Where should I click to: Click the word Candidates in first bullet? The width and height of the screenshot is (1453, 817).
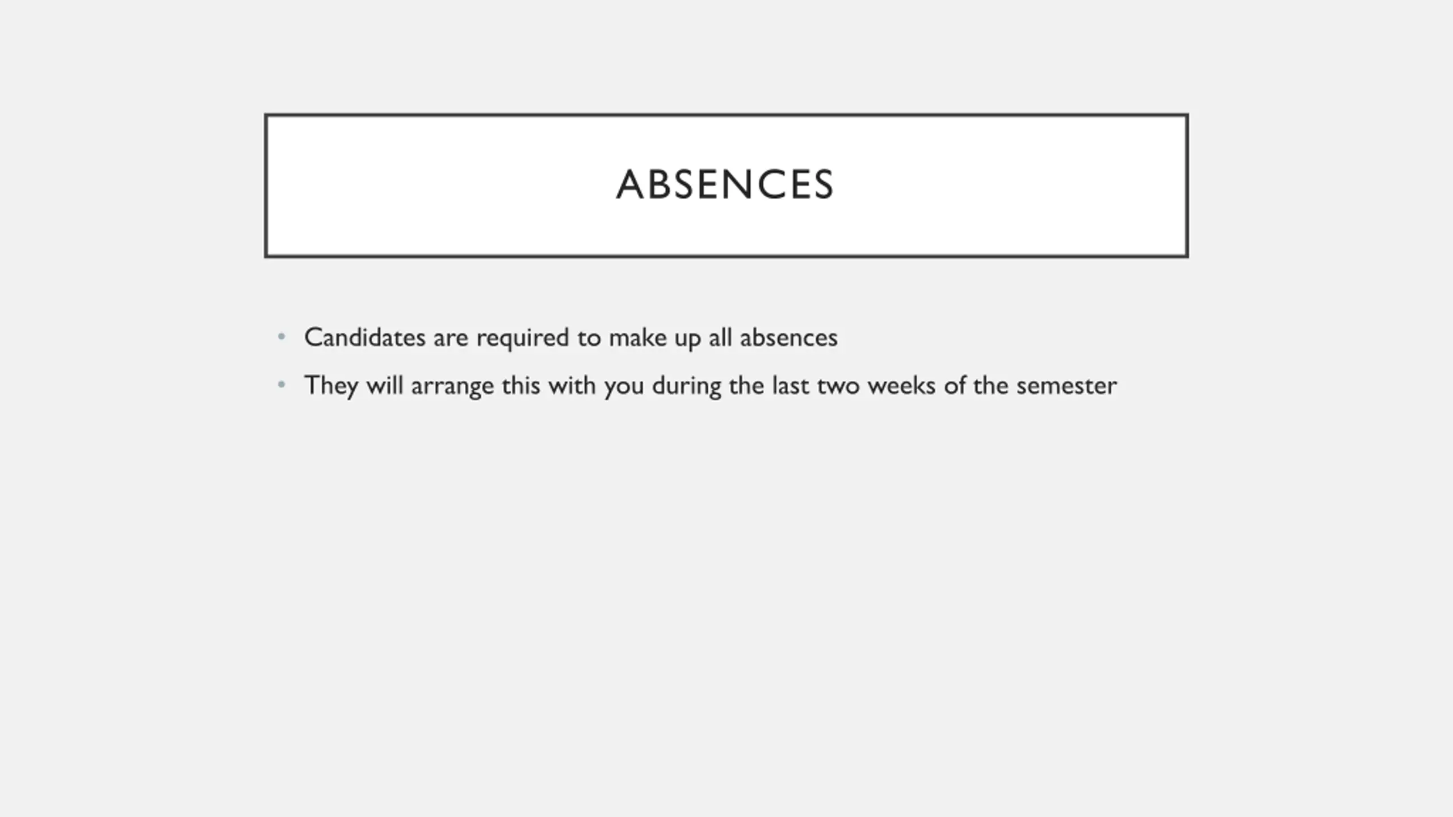365,337
